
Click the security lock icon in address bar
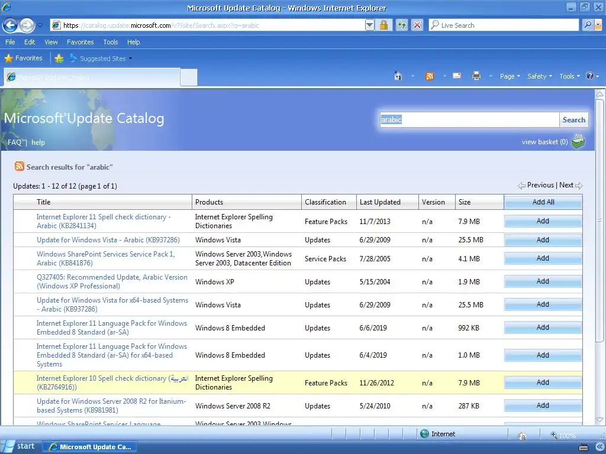click(x=383, y=25)
